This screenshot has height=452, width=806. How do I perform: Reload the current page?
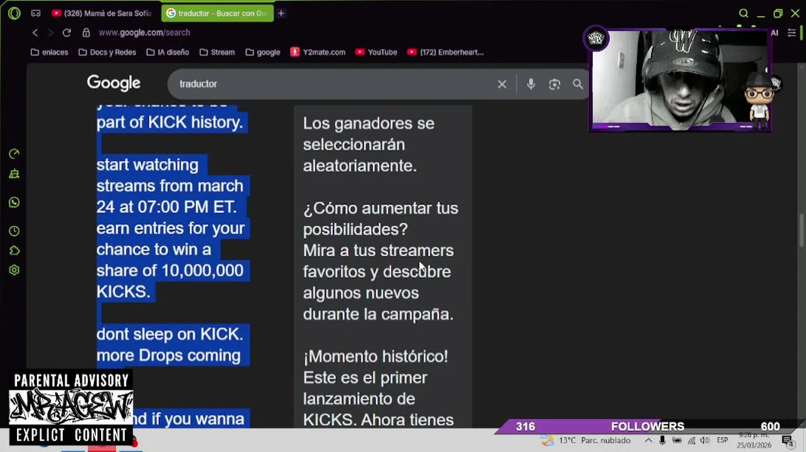[67, 33]
